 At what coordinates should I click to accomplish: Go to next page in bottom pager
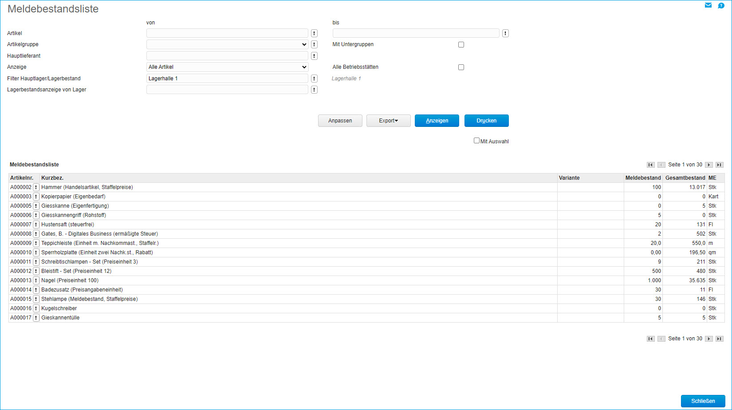pyautogui.click(x=709, y=339)
